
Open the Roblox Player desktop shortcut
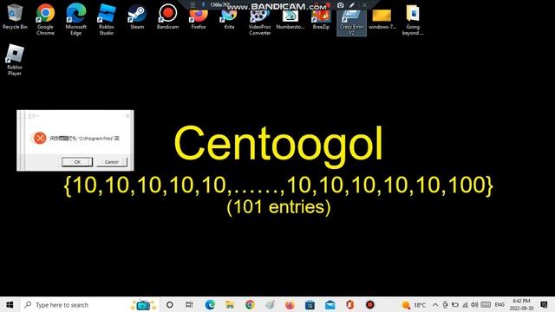coord(15,60)
